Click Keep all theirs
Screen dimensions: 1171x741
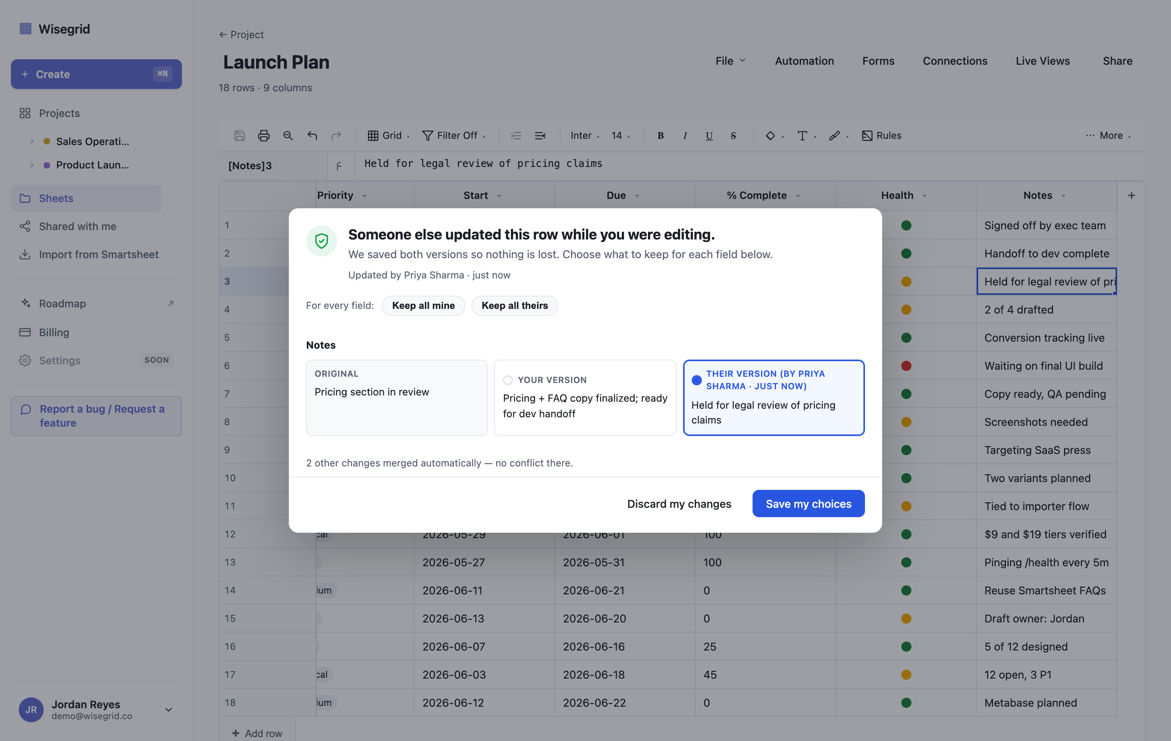[514, 306]
